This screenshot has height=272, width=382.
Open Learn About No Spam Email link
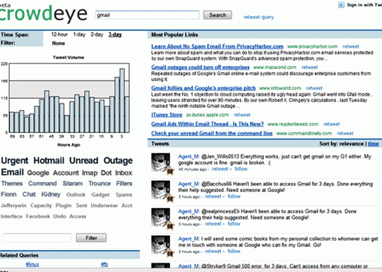(x=217, y=46)
